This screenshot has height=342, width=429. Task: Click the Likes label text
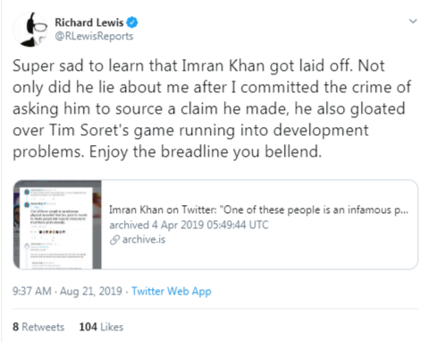tap(112, 327)
